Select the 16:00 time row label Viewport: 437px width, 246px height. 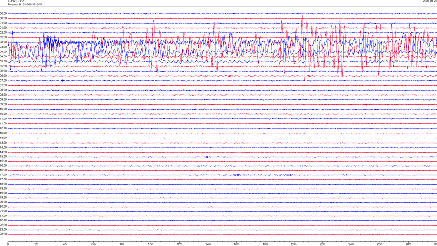coord(3,166)
